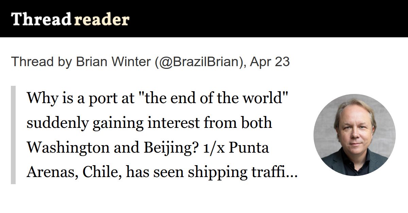This screenshot has width=408, height=213.
Task: Click the white "Thread" word in logo
Action: 40,19
